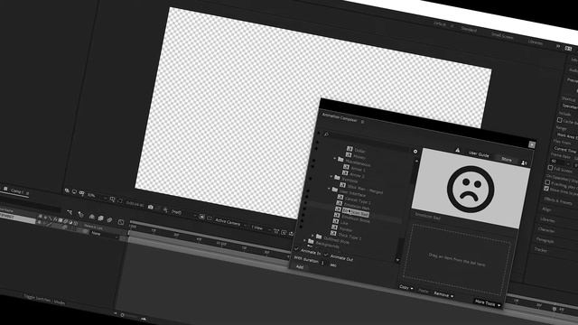The width and height of the screenshot is (578, 325).
Task: Open the user account icon beside Store
Action: pos(524,162)
